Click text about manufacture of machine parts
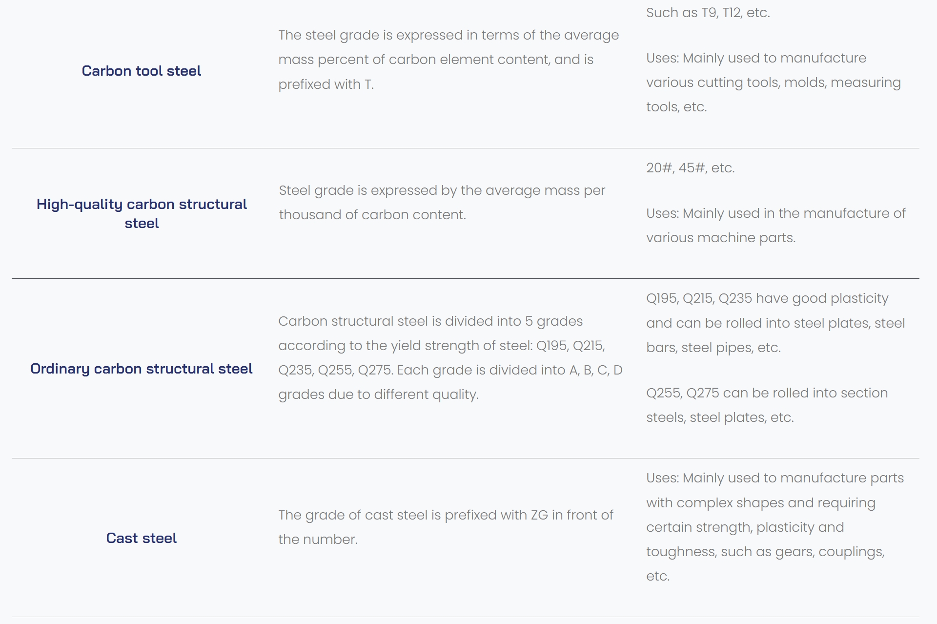This screenshot has width=937, height=624. (x=776, y=226)
